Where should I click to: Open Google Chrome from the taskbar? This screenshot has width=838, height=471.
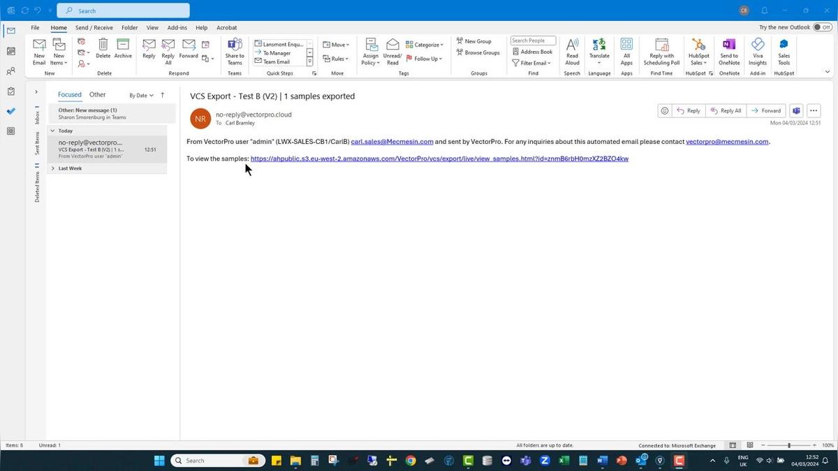411,461
